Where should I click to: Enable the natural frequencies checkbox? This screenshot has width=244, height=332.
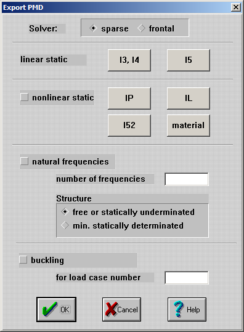click(25, 161)
